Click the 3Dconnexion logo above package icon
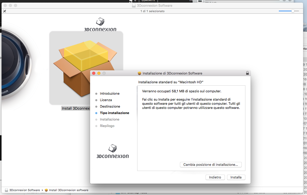Screen dimensions: 307x195 (x=100, y=25)
